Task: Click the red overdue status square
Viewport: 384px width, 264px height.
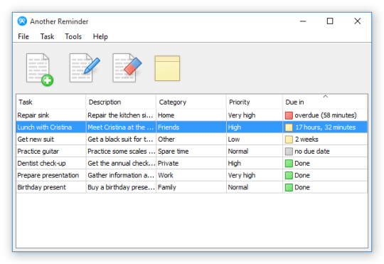Action: point(289,115)
